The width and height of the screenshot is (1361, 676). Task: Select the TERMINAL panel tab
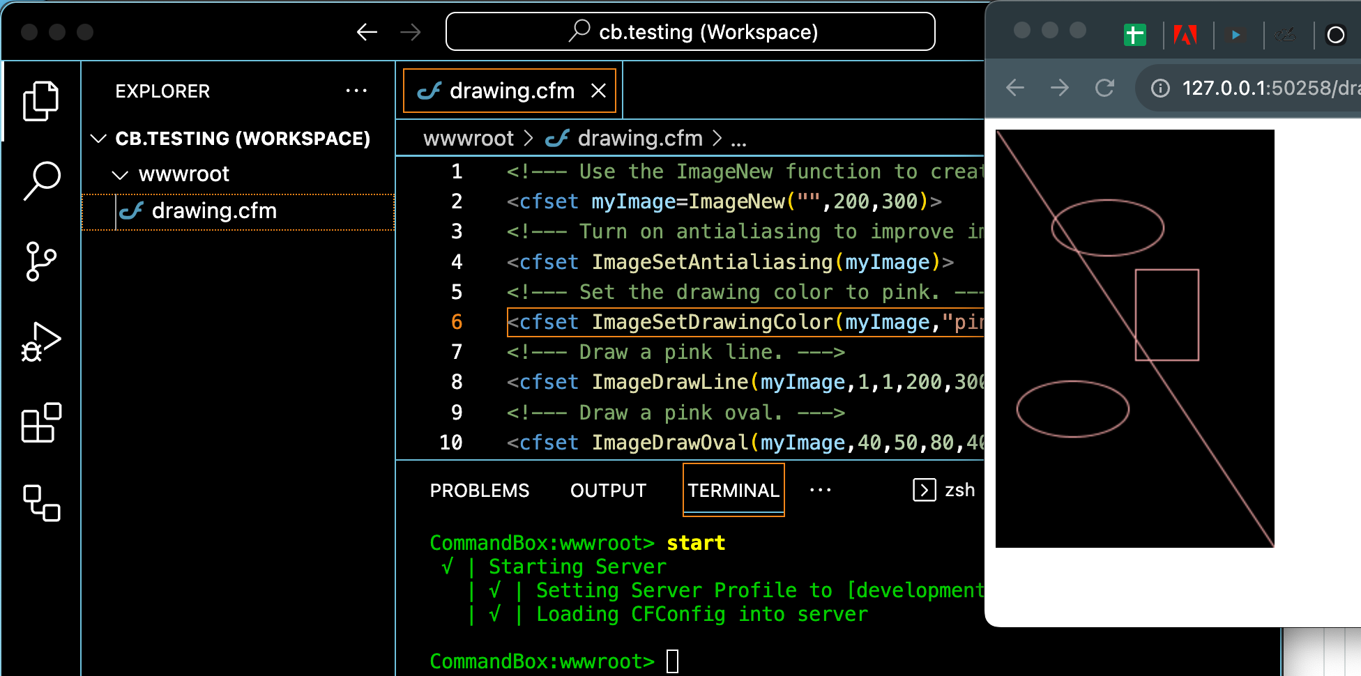coord(733,491)
